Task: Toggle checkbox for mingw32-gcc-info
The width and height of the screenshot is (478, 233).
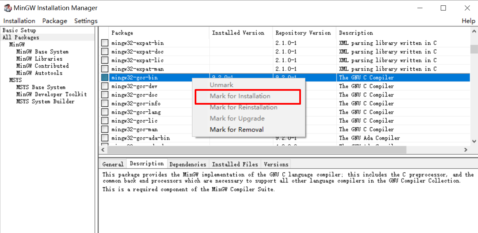Action: 105,103
